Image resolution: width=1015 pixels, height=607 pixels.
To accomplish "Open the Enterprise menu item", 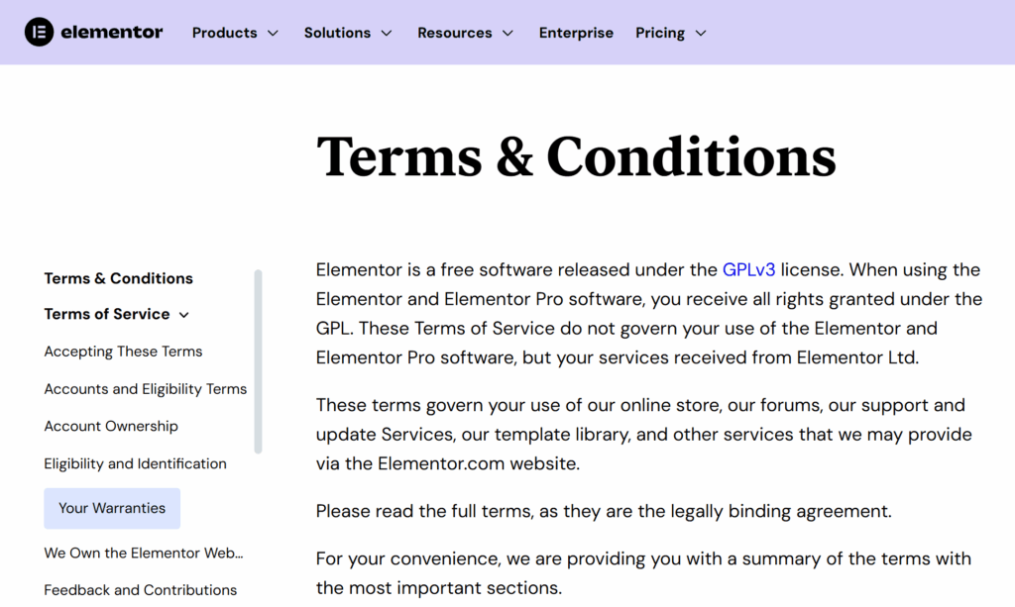I will point(576,33).
